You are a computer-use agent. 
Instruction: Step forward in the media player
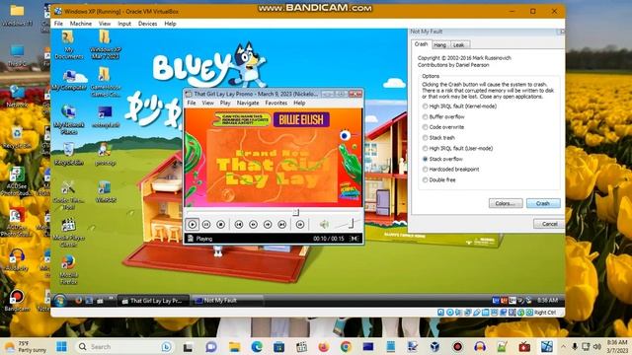coord(268,224)
